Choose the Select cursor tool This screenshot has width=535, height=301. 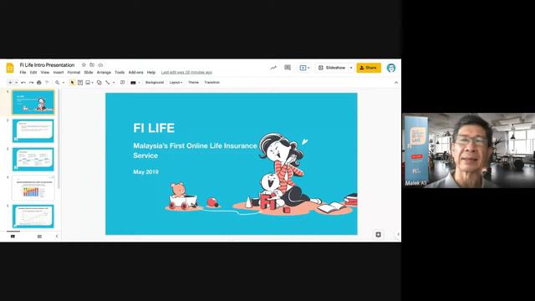pyautogui.click(x=72, y=83)
